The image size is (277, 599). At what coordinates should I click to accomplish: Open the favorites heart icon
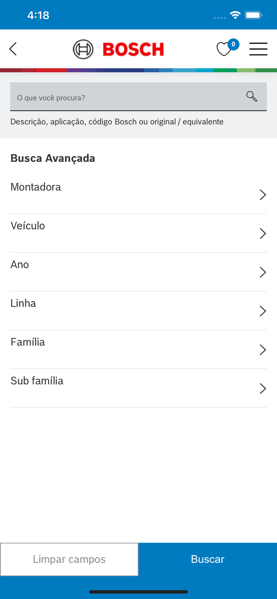223,50
